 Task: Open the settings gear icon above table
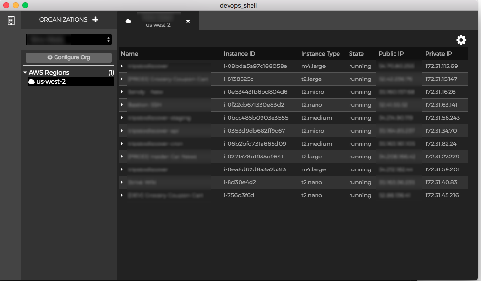(x=461, y=40)
